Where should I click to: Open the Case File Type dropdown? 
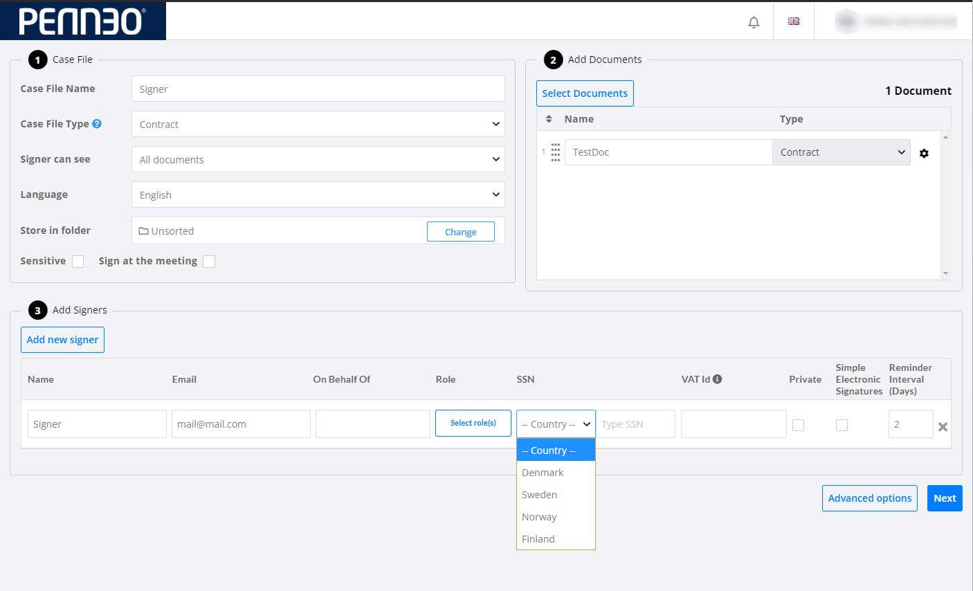[318, 124]
